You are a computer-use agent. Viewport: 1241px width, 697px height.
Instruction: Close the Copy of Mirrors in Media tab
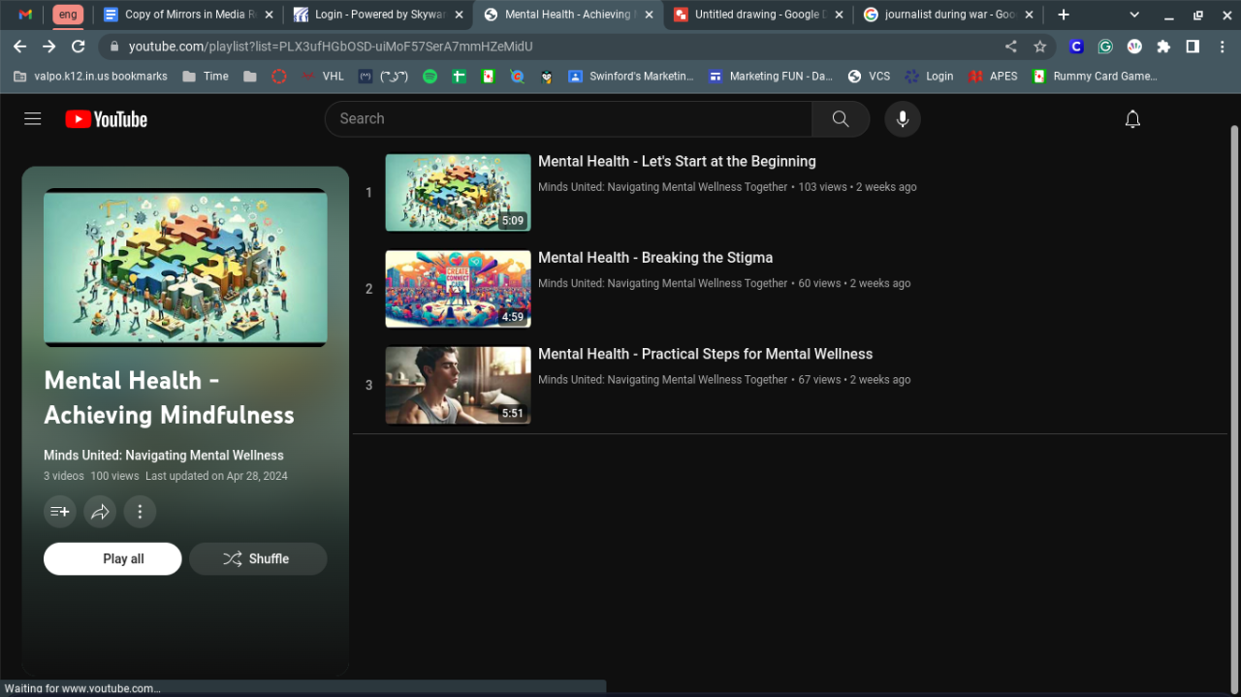(x=270, y=15)
